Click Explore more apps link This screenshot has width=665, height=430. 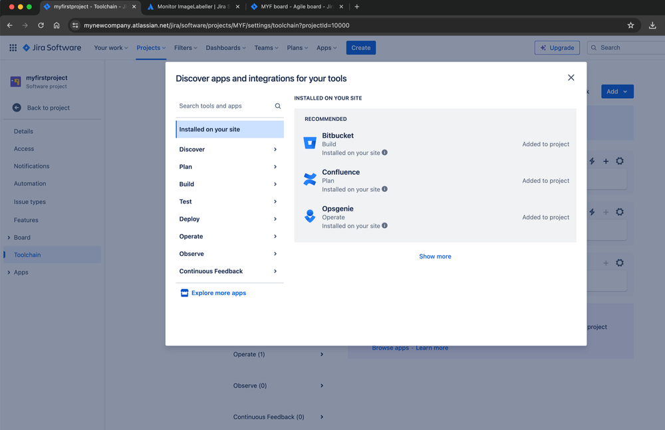tap(218, 293)
